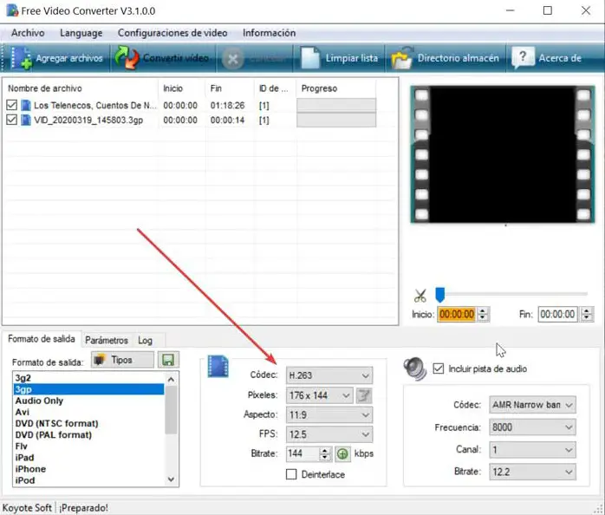Click the video Bitrate spinner arrows
The height and width of the screenshot is (515, 605).
tap(325, 453)
